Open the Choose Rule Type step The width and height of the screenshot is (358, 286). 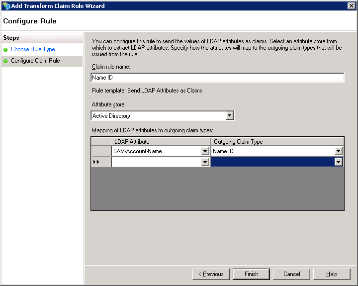(x=33, y=49)
